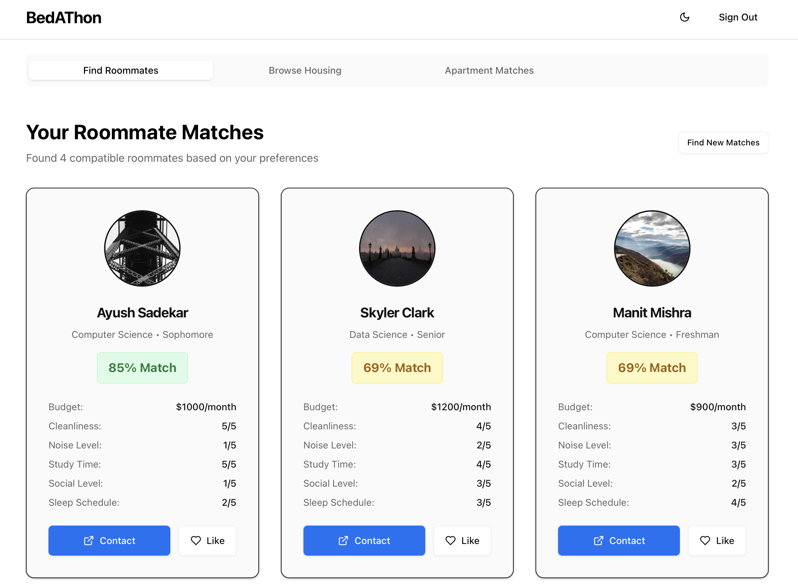798x587 pixels.
Task: Click the external link icon in Skyler's Contact button
Action: click(x=343, y=541)
